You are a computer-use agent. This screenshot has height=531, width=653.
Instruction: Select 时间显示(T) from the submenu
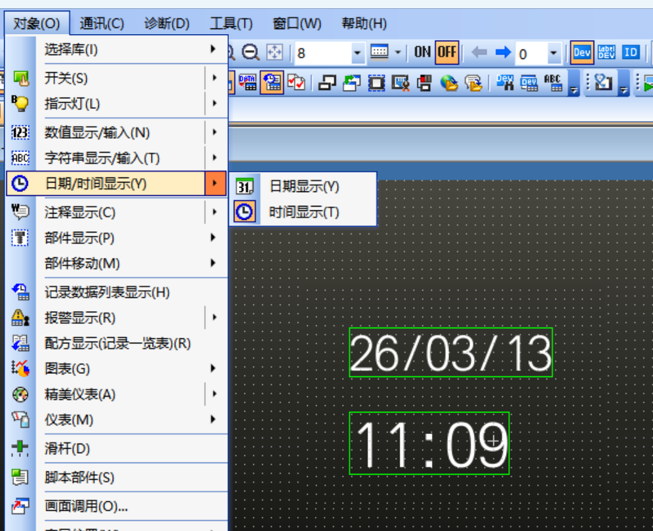pos(304,212)
